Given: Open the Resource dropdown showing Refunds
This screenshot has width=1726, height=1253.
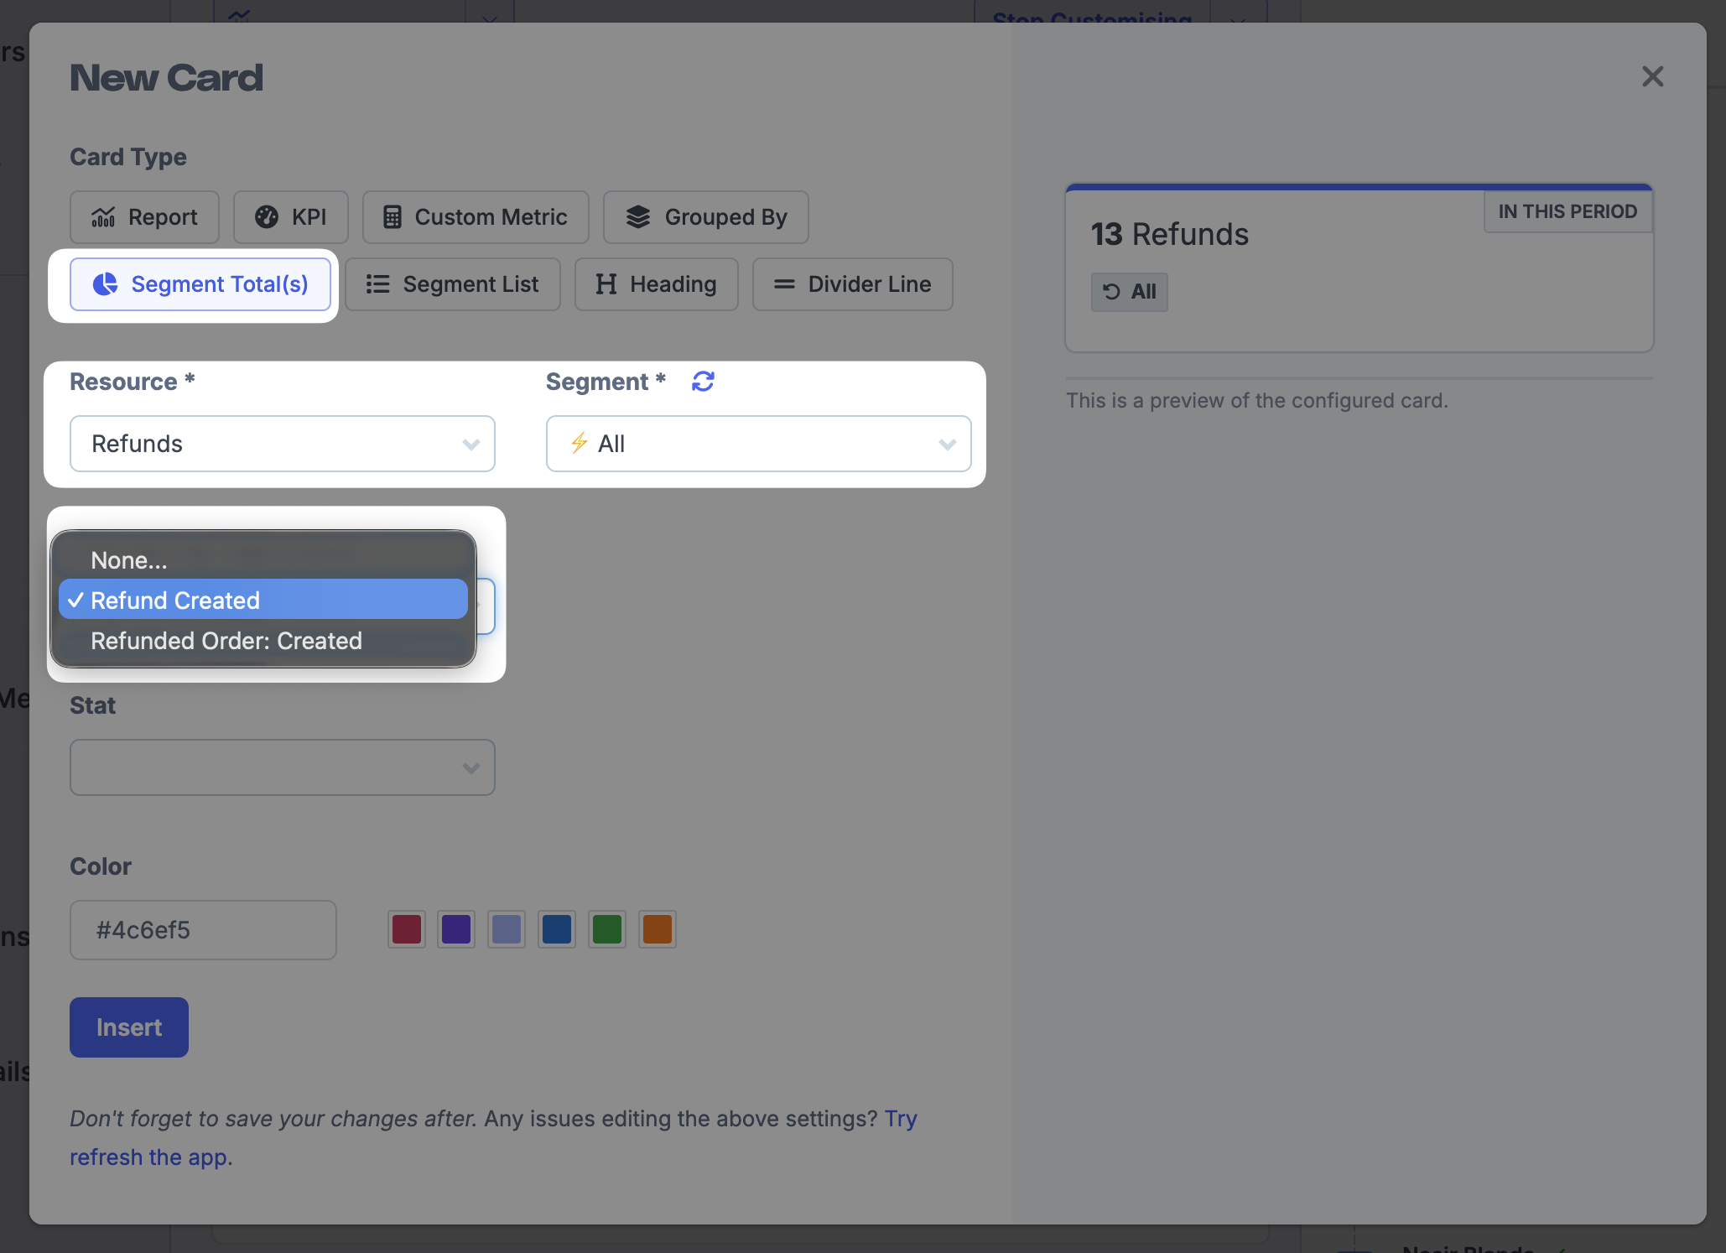Looking at the screenshot, I should pyautogui.click(x=283, y=444).
